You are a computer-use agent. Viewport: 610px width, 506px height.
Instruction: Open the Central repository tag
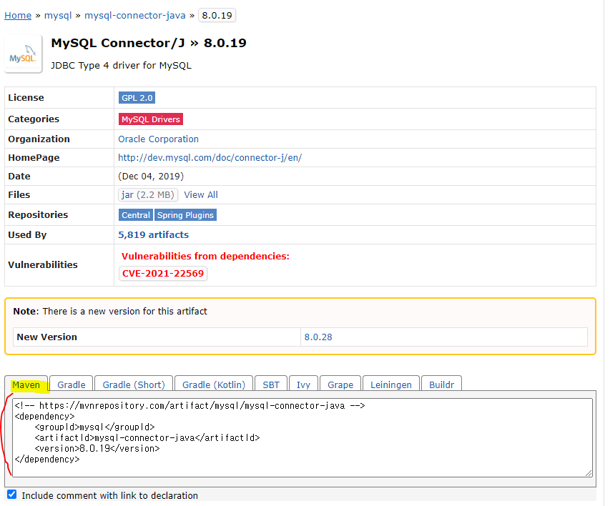click(x=136, y=215)
